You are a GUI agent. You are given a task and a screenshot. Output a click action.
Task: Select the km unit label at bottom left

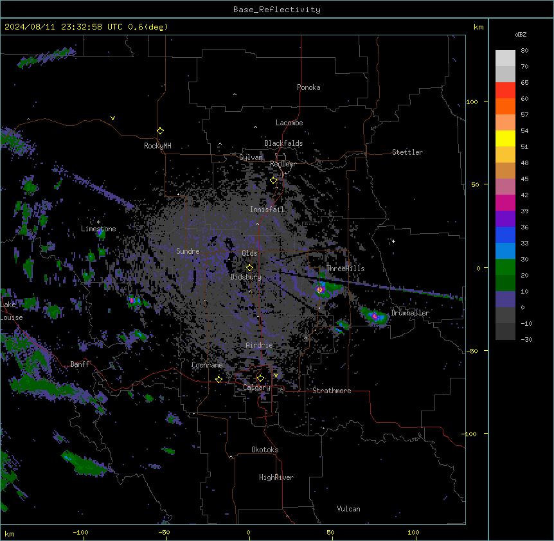click(10, 533)
